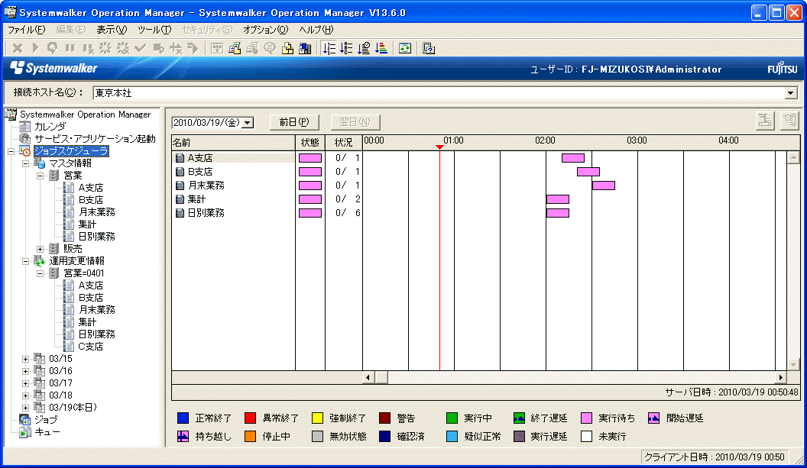
Task: Select サービス・アプリケーション起動 in the tree
Action: tap(95, 139)
